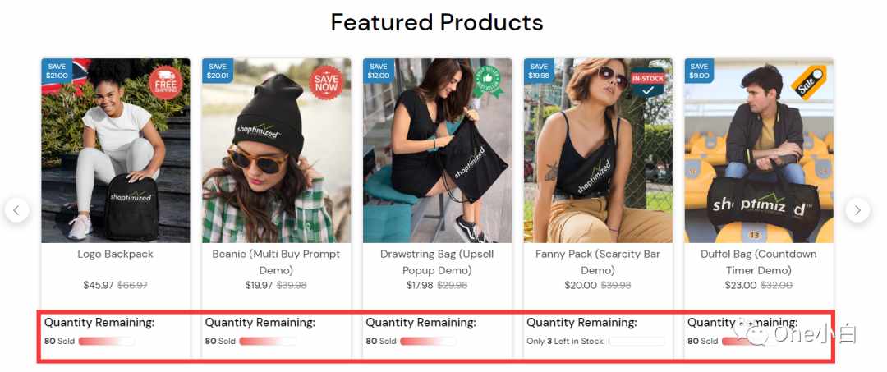Open the Duffel Bag product photo
Screen dimensions: 887x372
tap(759, 150)
